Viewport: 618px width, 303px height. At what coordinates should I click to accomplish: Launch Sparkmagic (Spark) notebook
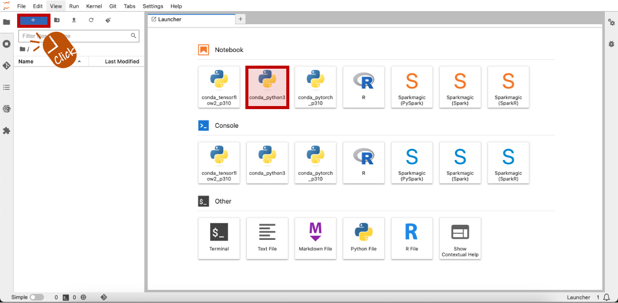460,87
